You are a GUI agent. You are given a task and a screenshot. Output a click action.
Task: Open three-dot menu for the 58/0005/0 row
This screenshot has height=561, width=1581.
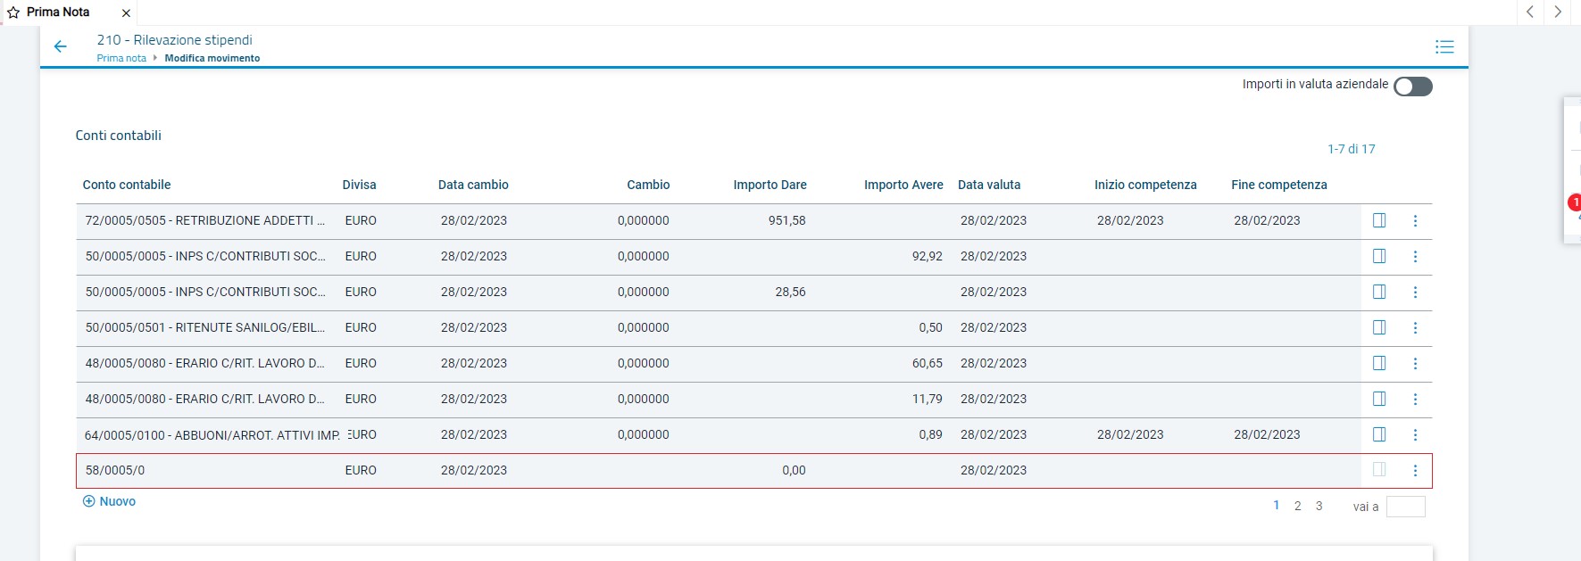[1414, 470]
